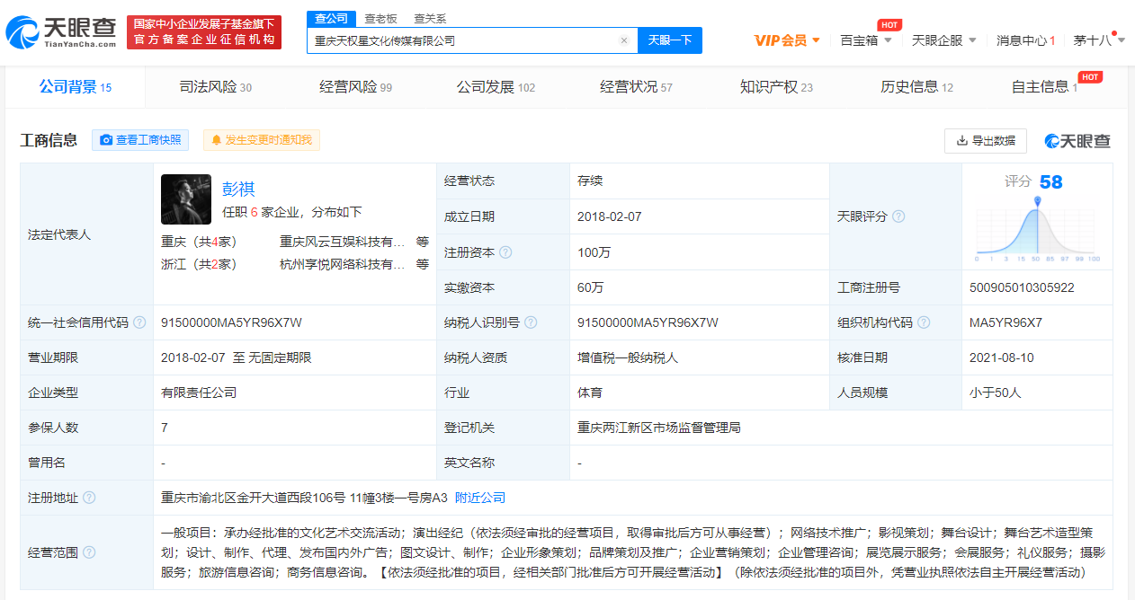Open the 杭州享悦网络科技有 company link

coord(343,264)
